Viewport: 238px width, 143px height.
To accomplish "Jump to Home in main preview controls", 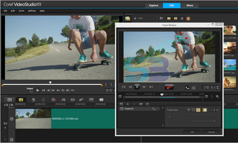I will click(x=43, y=90).
